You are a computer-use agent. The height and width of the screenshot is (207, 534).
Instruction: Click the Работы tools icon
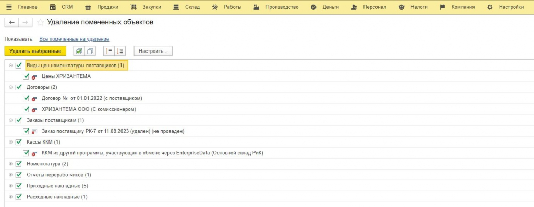pos(214,7)
